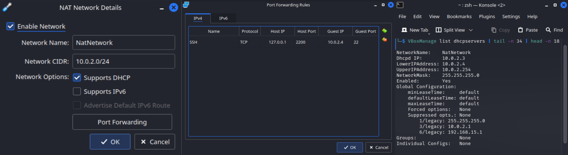Open the Konsole View menu

(434, 17)
